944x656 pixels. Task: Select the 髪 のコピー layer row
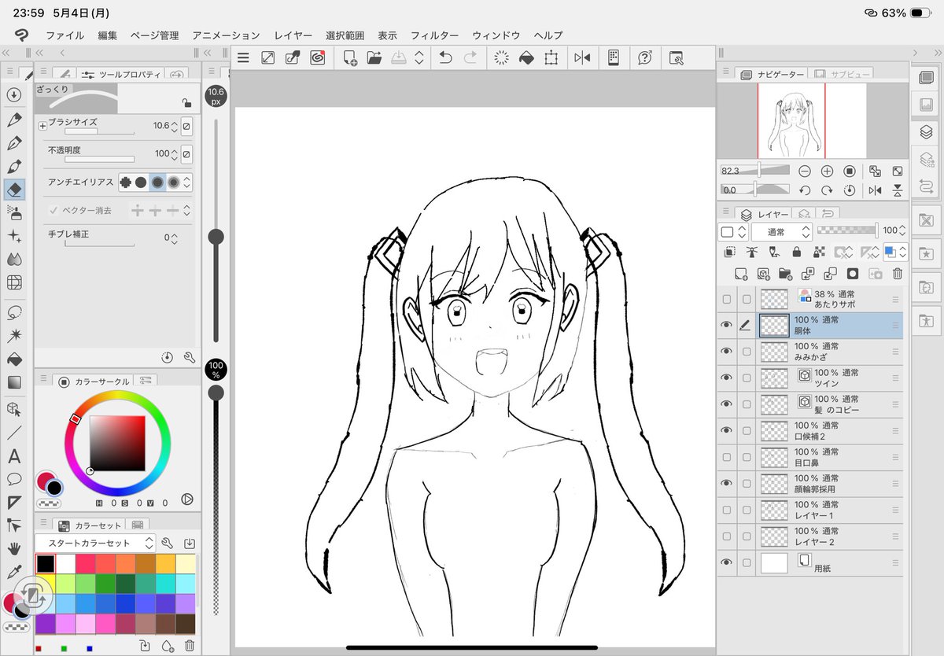pyautogui.click(x=810, y=404)
